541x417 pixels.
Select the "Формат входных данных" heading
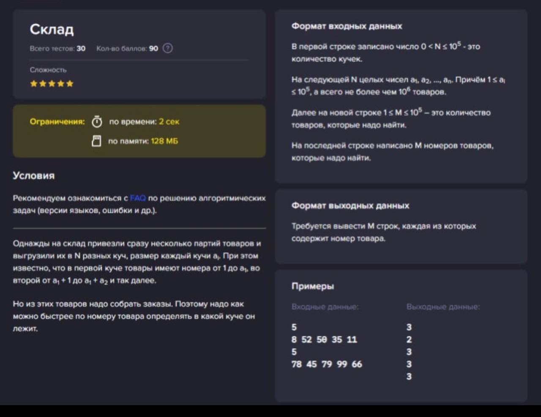[x=347, y=26]
